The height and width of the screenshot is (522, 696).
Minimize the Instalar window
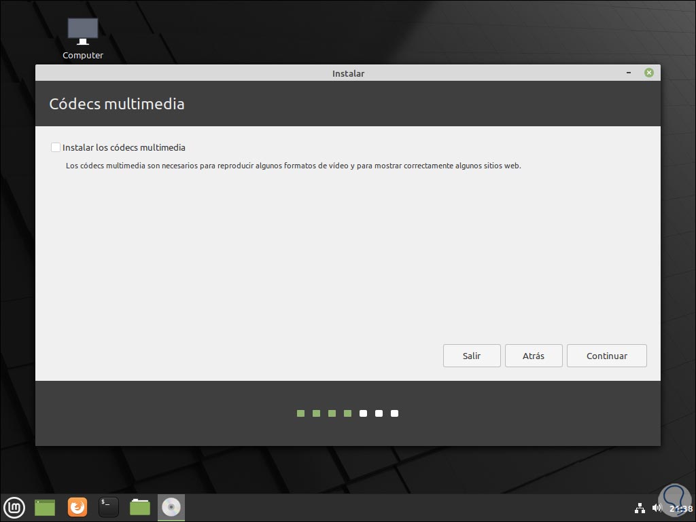coord(628,73)
